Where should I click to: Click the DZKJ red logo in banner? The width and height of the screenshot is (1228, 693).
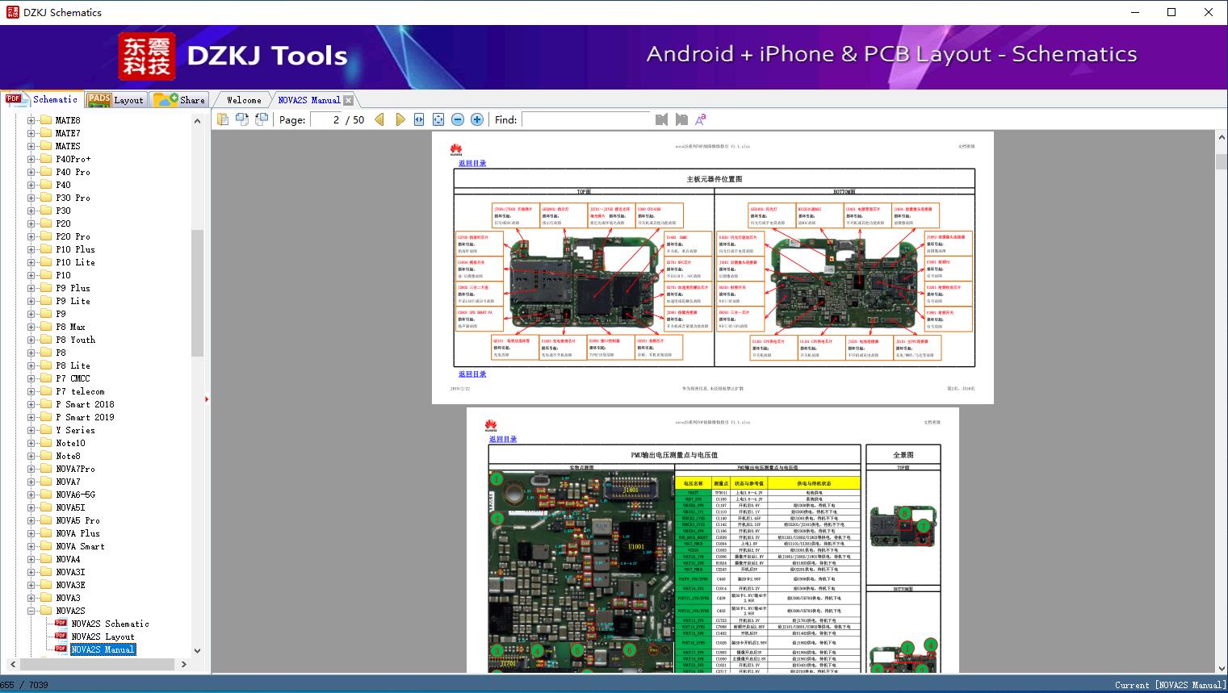pyautogui.click(x=147, y=56)
